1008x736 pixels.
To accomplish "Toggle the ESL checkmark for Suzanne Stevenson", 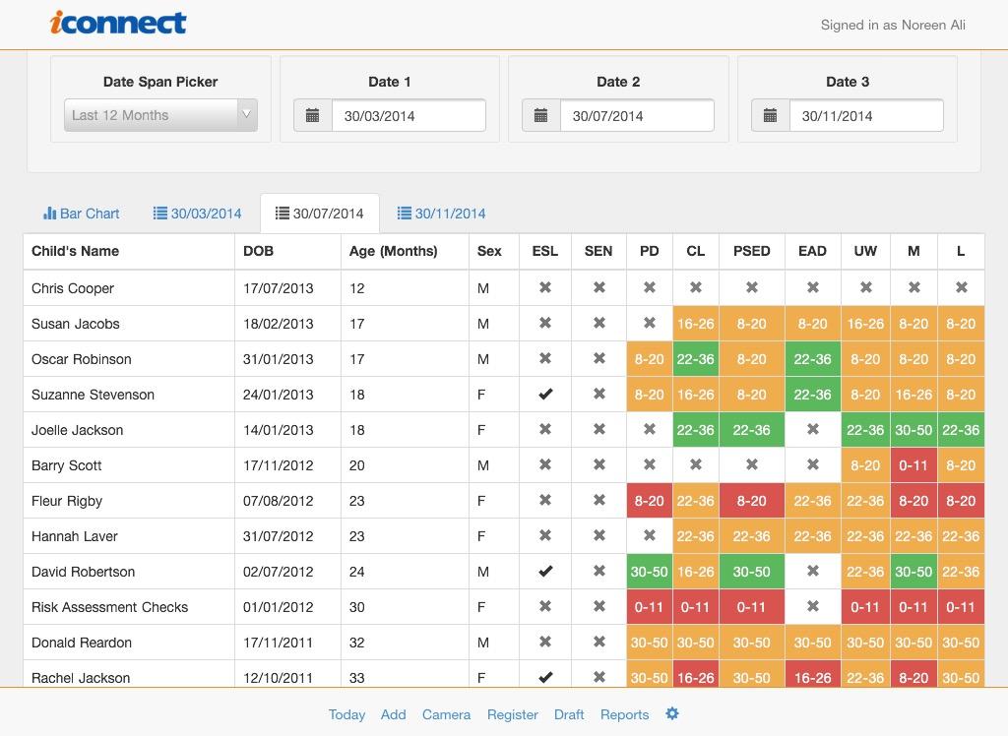I will [x=545, y=394].
